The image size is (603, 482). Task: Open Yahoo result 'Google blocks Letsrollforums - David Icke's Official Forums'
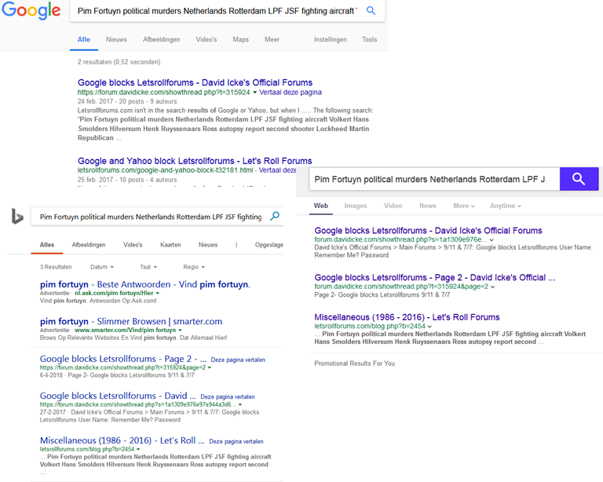coord(428,231)
